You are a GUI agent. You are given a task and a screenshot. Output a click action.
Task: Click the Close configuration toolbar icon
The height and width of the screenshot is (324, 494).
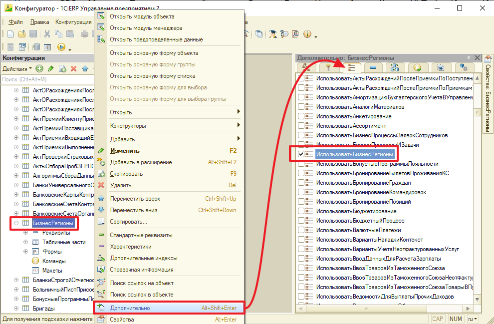pyautogui.click(x=22, y=47)
